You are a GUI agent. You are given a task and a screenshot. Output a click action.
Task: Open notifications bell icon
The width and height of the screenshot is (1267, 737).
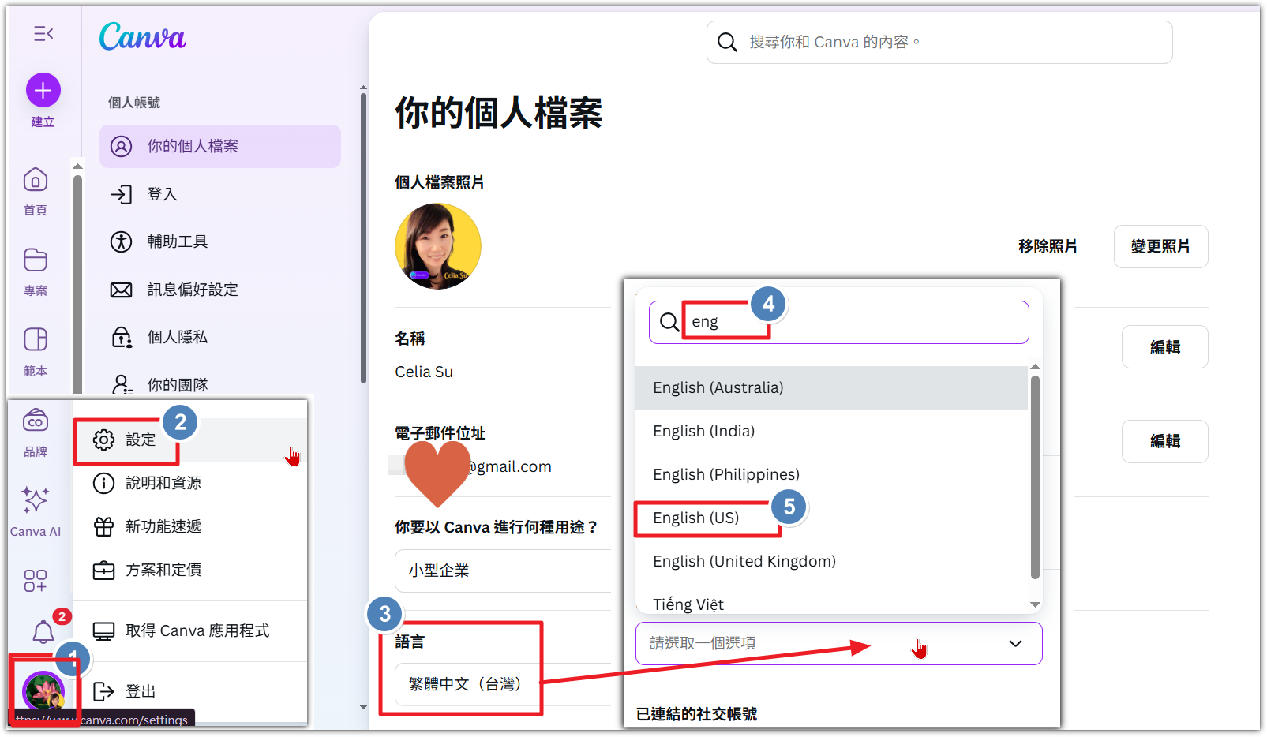pos(43,631)
